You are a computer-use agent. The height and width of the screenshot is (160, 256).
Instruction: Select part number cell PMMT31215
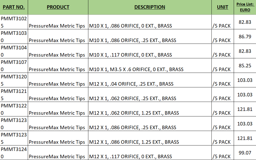click(x=14, y=95)
